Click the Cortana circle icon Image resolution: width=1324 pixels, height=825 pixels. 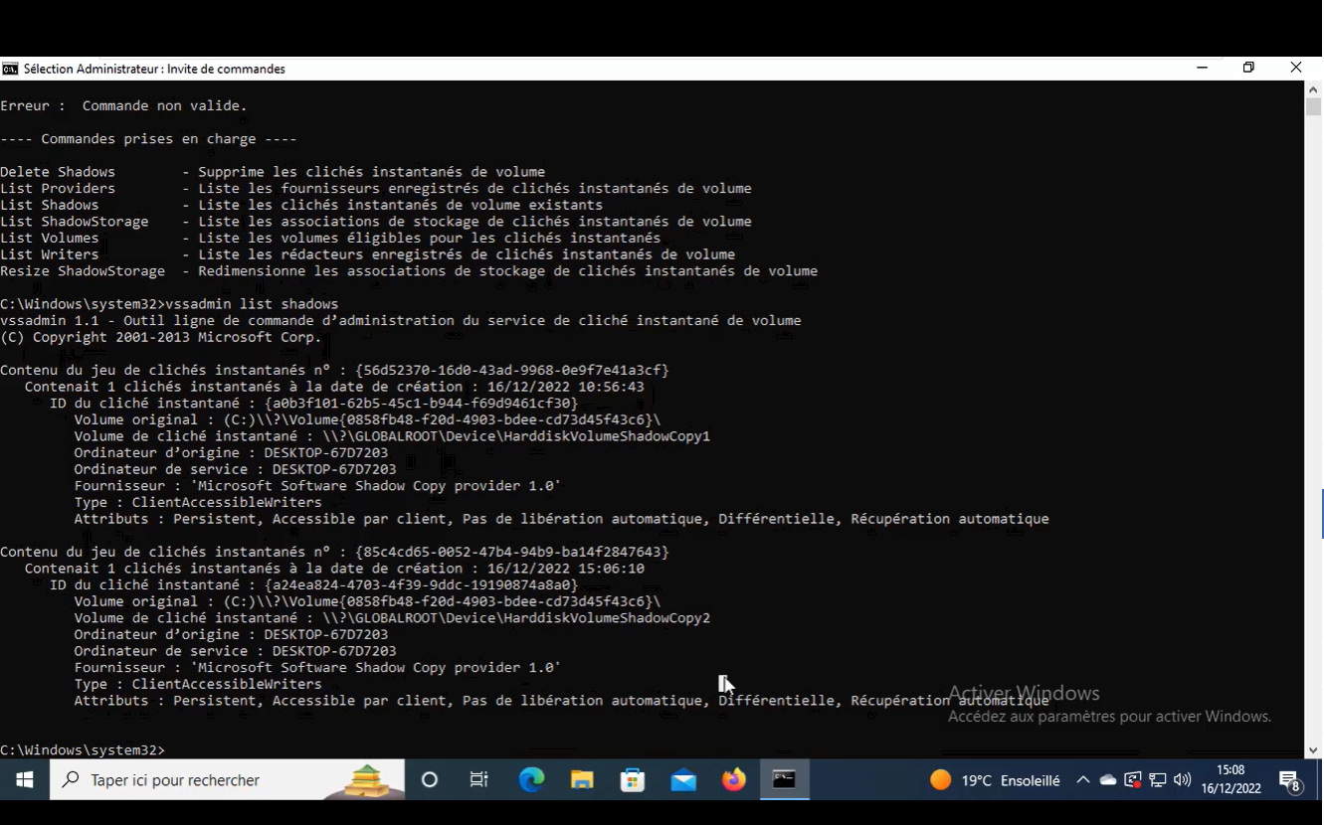click(430, 780)
